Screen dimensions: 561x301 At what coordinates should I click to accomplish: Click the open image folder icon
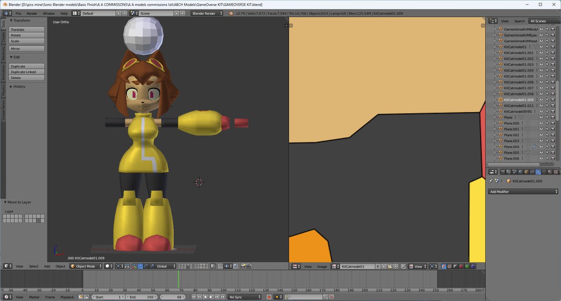(389, 266)
